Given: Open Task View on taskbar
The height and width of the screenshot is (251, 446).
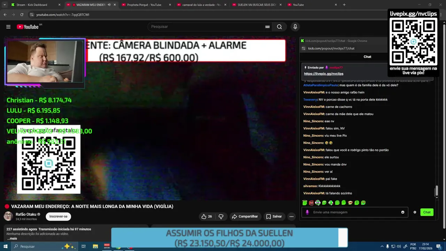Looking at the screenshot, I should tap(84, 246).
